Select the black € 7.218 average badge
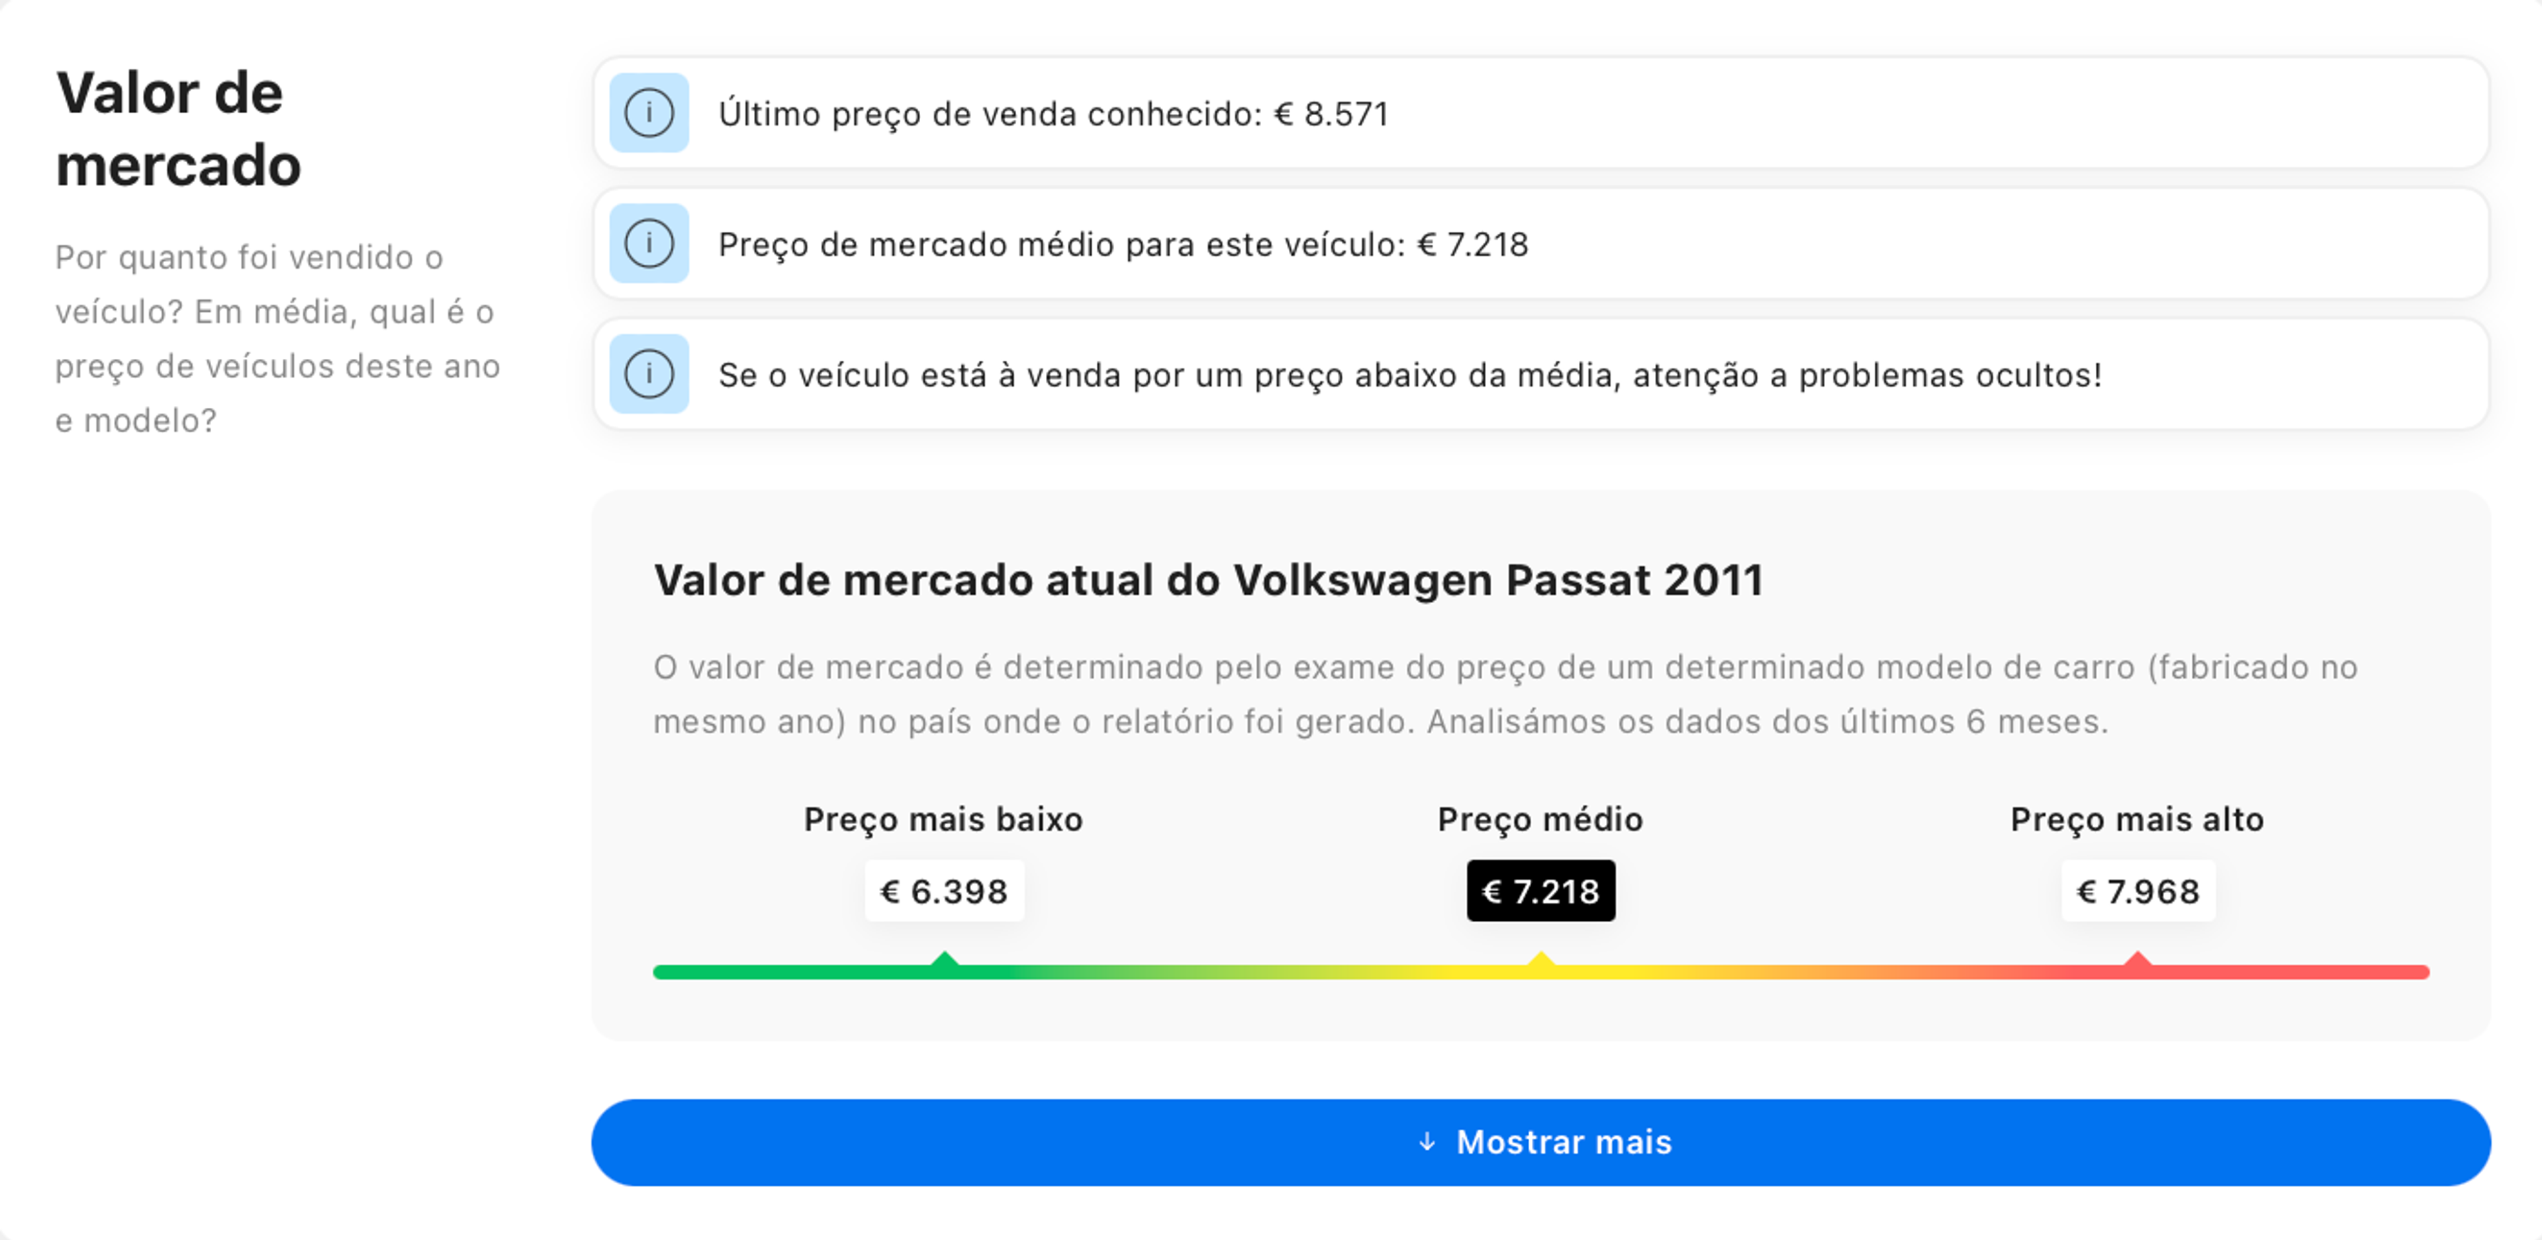2542x1240 pixels. (1540, 890)
